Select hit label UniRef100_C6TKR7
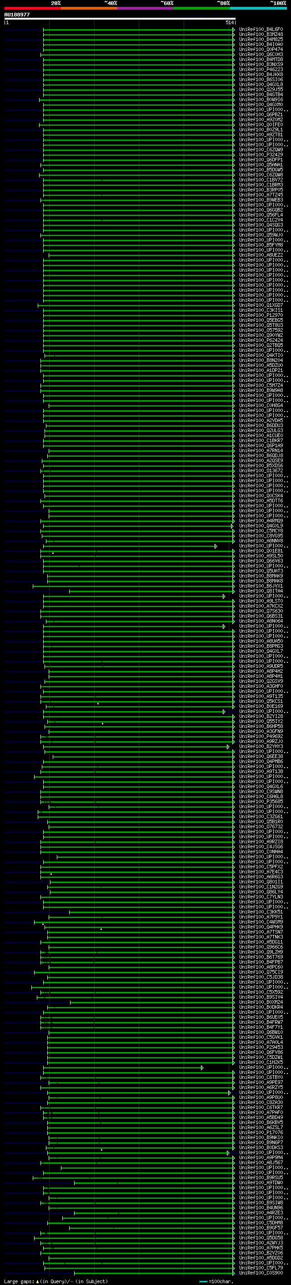 pyautogui.click(x=261, y=1107)
